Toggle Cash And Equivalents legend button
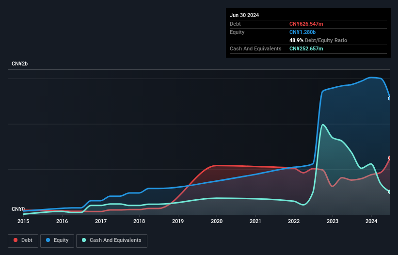398x255 pixels. [x=111, y=240]
